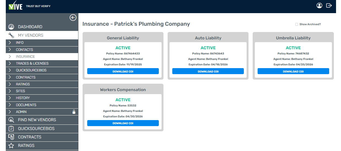Download COI for General Liability
The image size is (341, 151).
point(123,71)
